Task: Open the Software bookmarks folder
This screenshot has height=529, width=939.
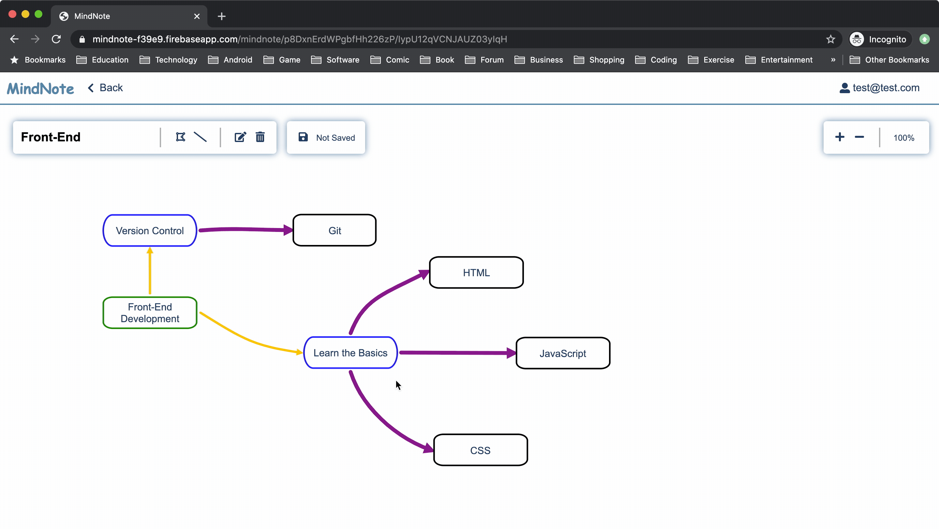Action: (x=335, y=60)
